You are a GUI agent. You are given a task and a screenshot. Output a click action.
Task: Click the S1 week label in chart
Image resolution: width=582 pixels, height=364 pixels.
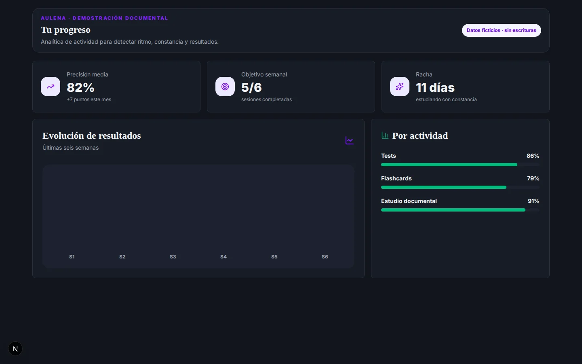pos(72,257)
